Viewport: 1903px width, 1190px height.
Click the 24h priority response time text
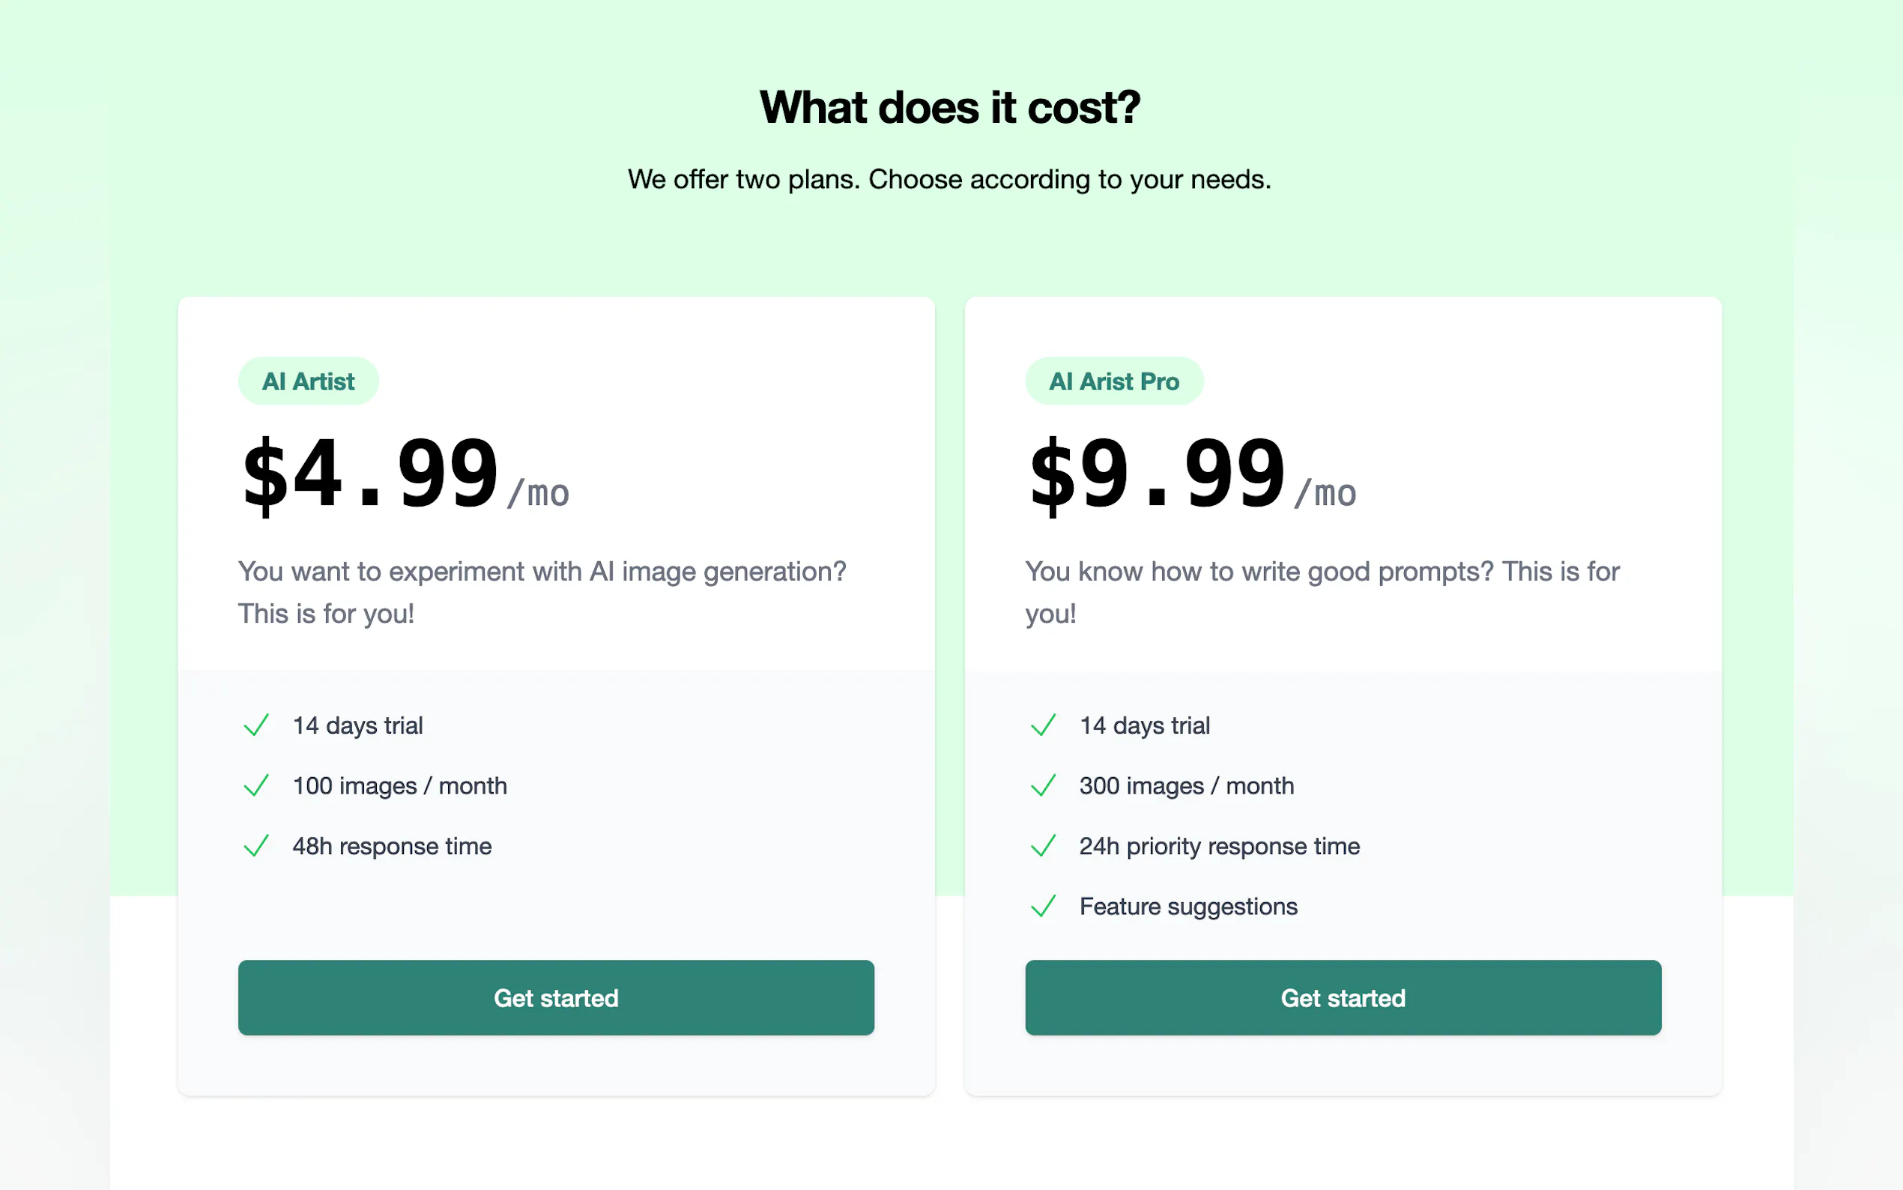point(1220,846)
